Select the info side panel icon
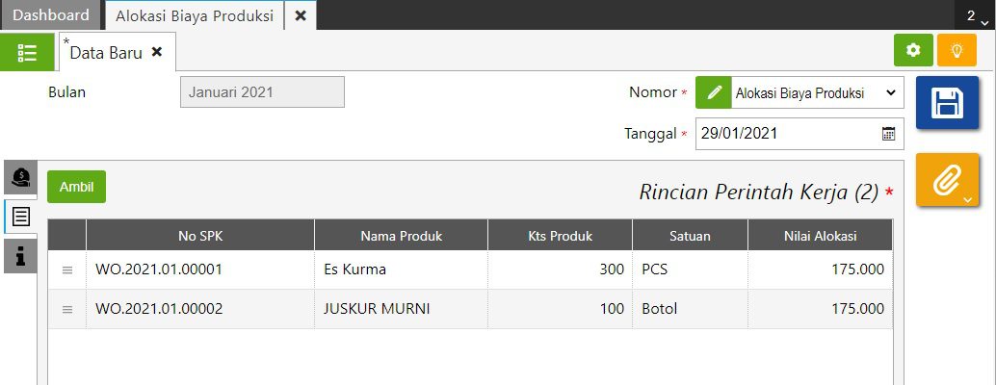 point(21,256)
